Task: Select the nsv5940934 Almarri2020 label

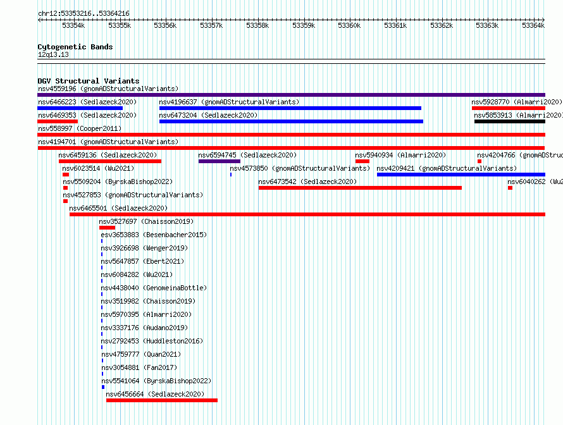Action: pyautogui.click(x=400, y=155)
